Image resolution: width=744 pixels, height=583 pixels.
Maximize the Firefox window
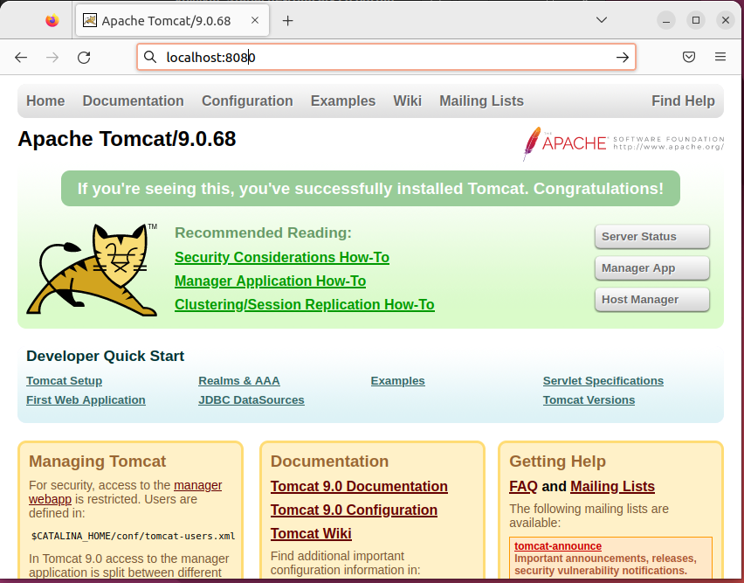point(696,20)
